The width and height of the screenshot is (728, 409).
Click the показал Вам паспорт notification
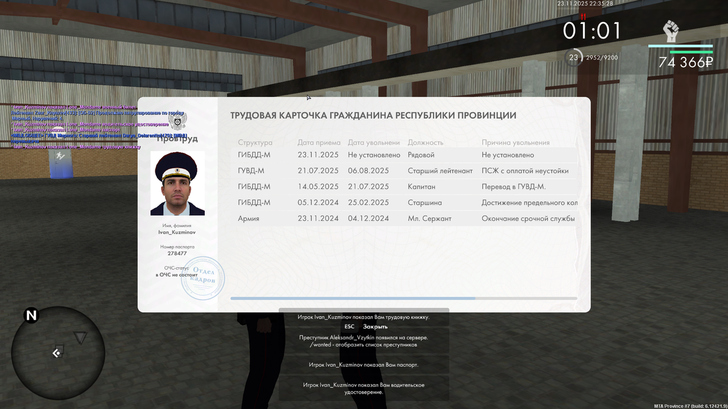pos(364,365)
